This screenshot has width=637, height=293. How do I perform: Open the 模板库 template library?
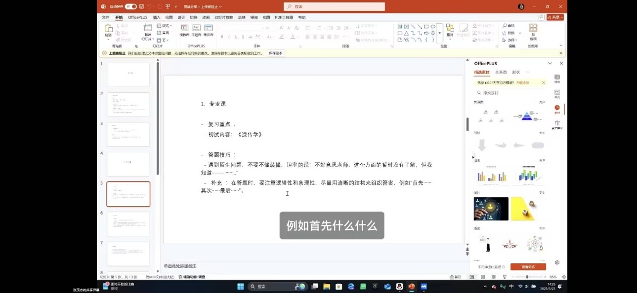[x=184, y=30]
